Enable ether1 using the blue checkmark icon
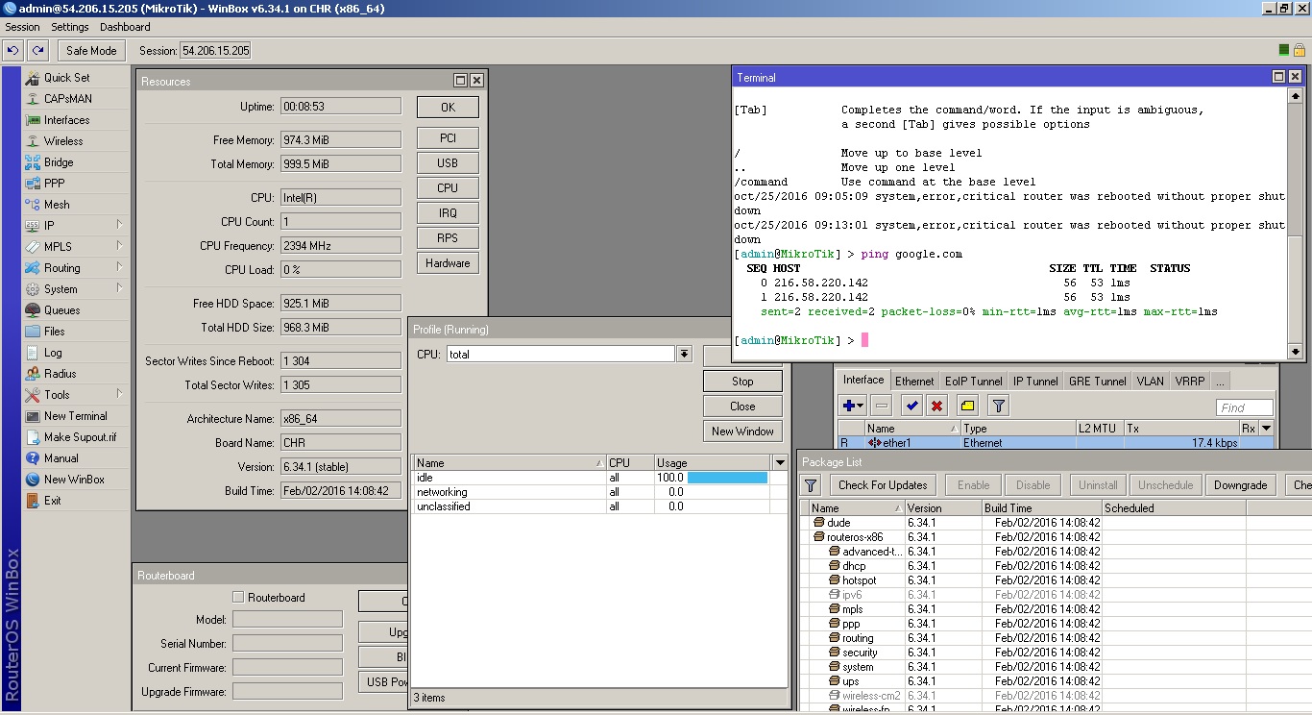 pyautogui.click(x=911, y=405)
